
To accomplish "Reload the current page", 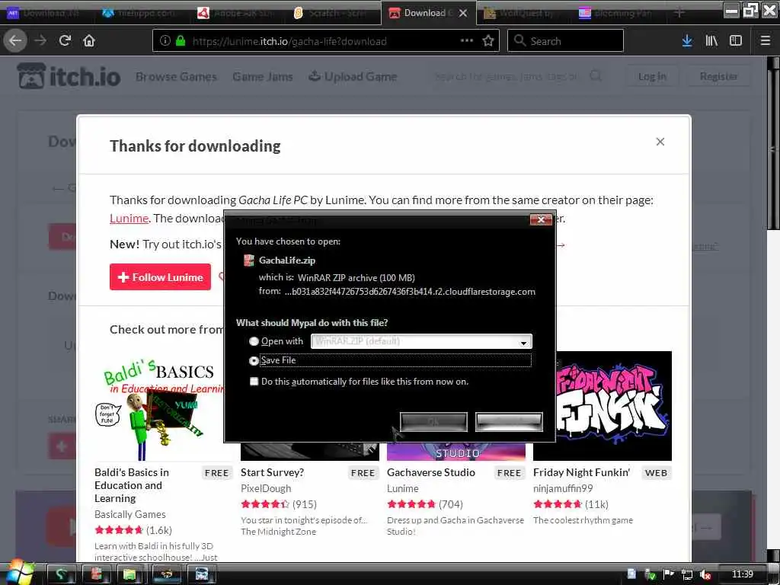I will tap(66, 41).
